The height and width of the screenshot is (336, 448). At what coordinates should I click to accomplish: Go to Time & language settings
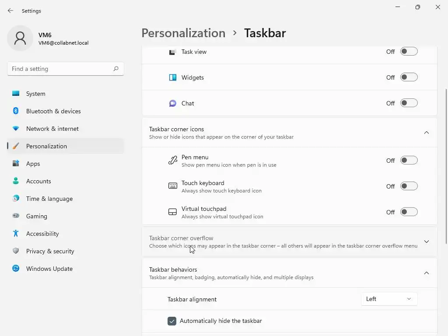pyautogui.click(x=49, y=199)
